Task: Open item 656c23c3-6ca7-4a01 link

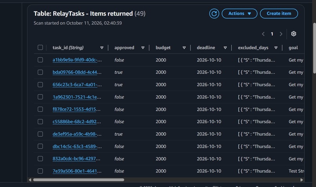Action: click(77, 85)
